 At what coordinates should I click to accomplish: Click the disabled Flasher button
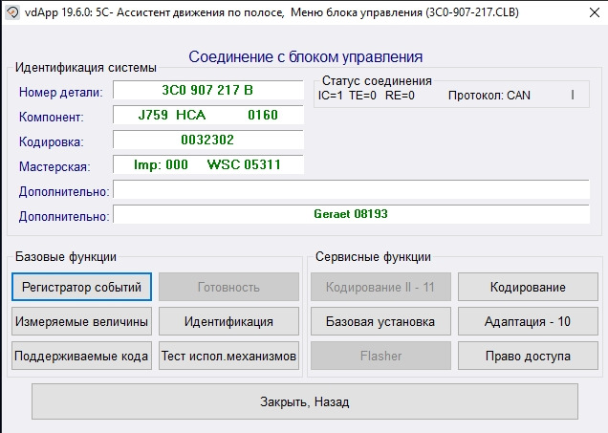(x=380, y=356)
